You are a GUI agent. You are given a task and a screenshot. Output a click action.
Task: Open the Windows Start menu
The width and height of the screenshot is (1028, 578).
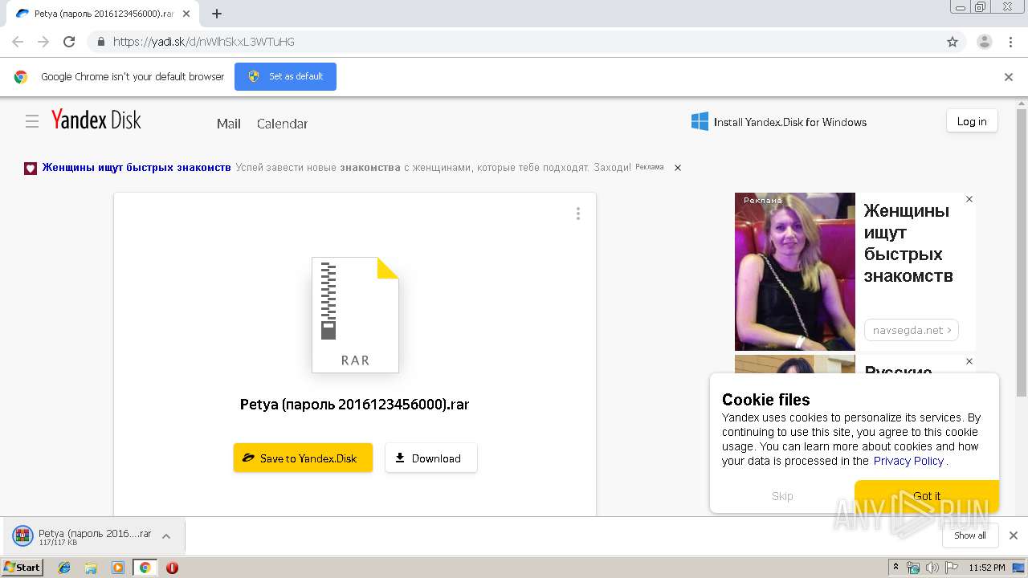pyautogui.click(x=22, y=567)
